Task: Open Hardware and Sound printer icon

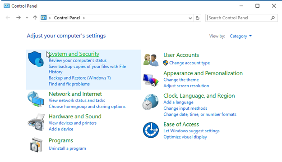Action: click(36, 122)
